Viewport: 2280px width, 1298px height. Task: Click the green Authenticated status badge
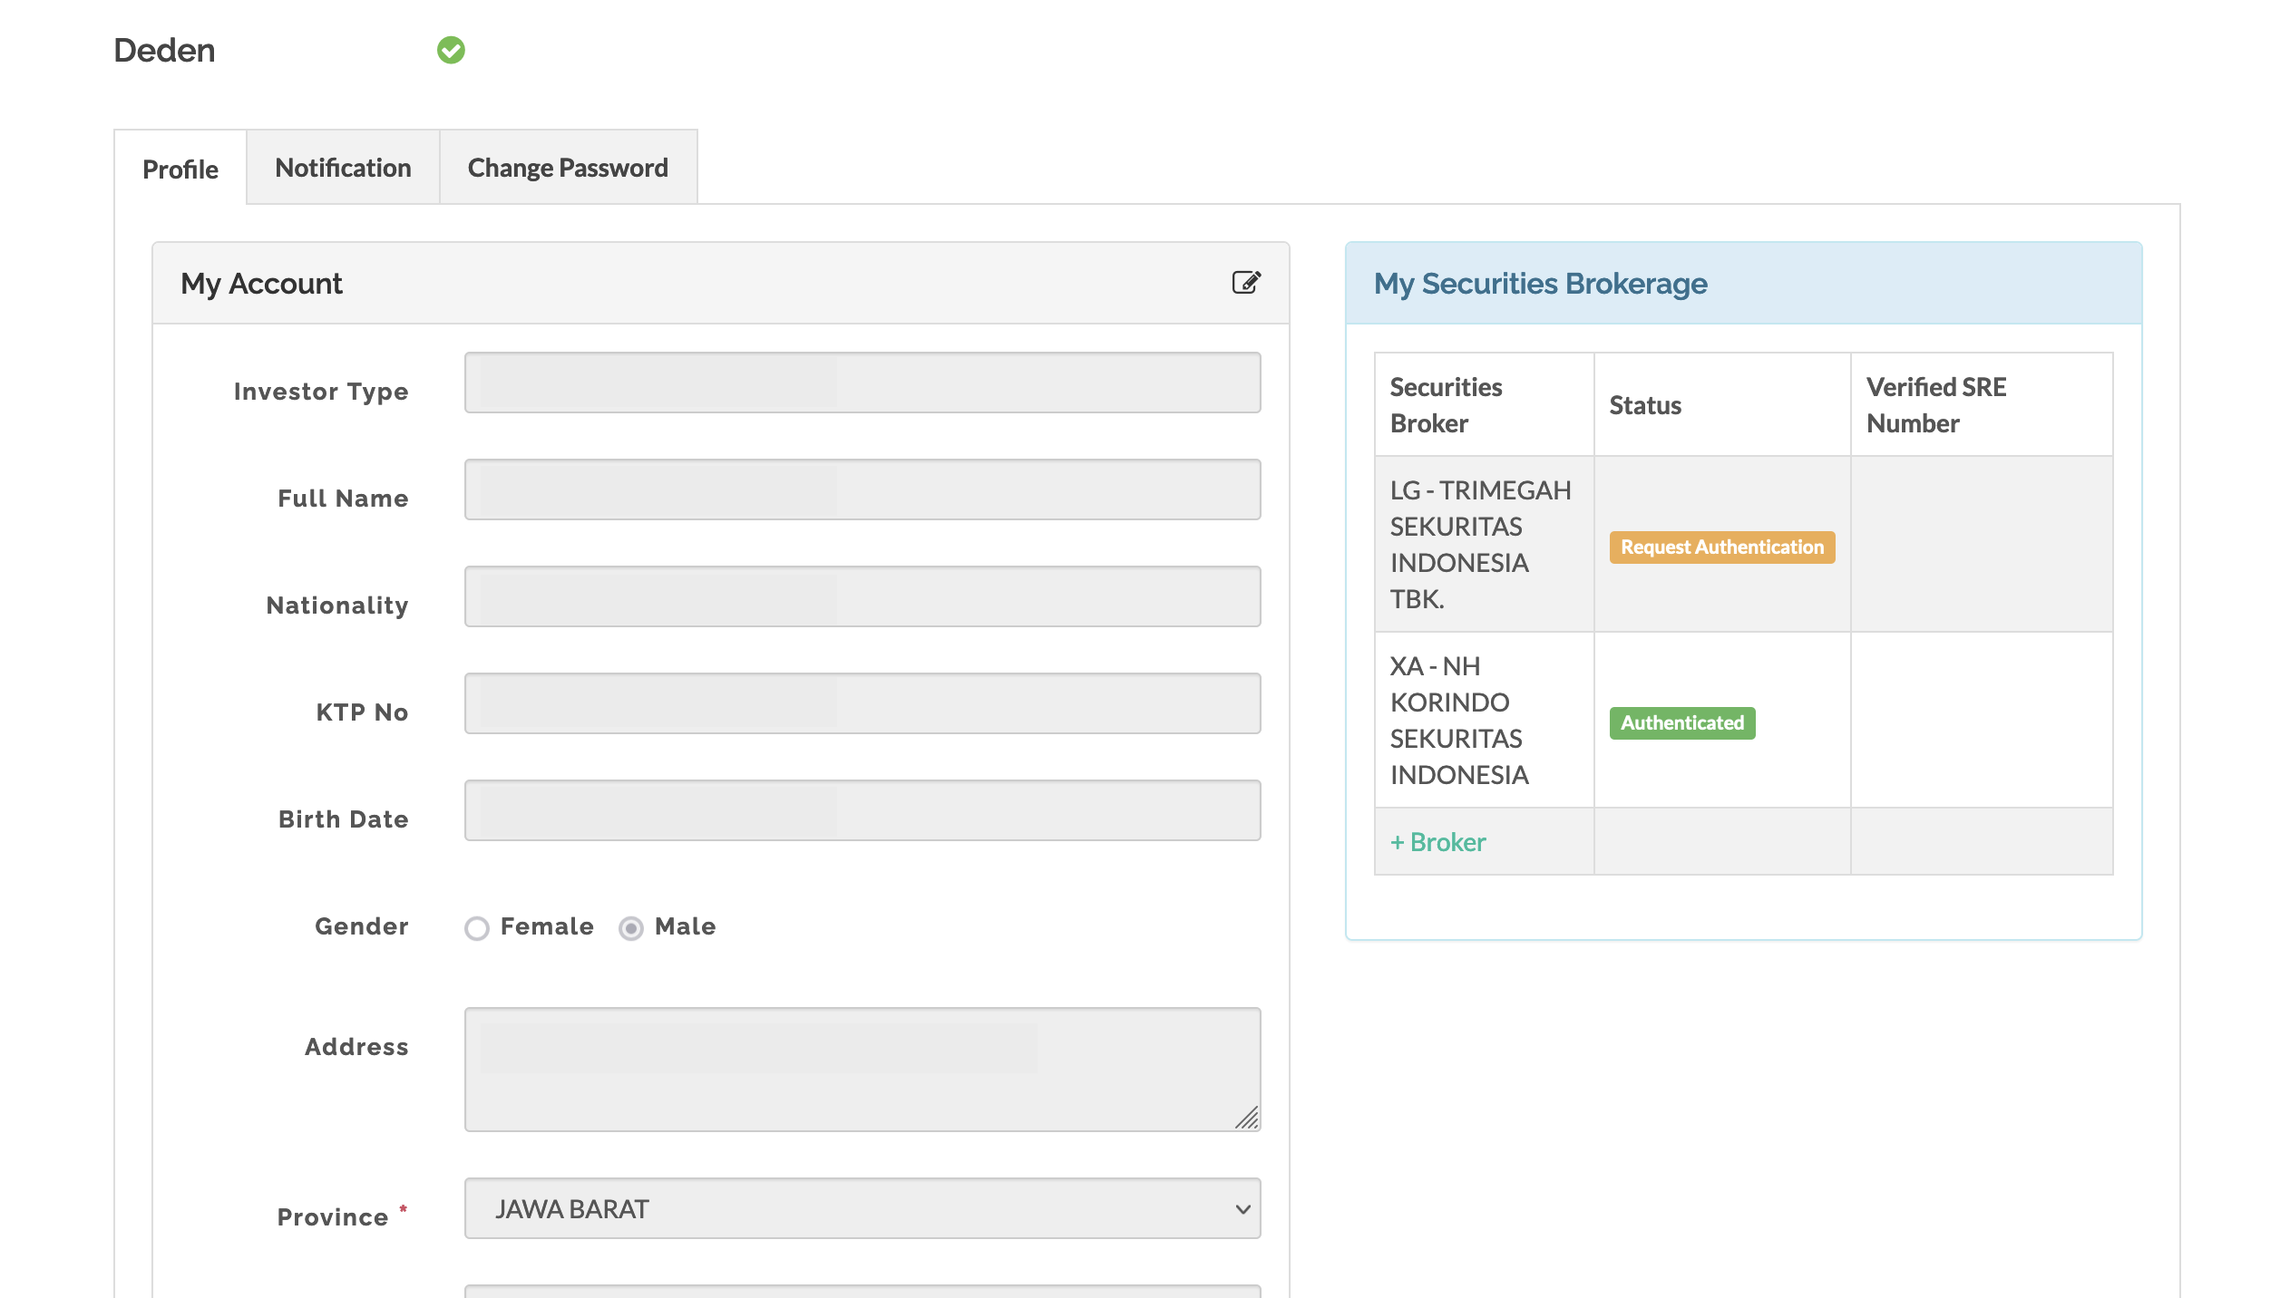(x=1681, y=723)
